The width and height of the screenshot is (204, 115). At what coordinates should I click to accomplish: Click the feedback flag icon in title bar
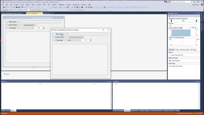pos(169,2)
